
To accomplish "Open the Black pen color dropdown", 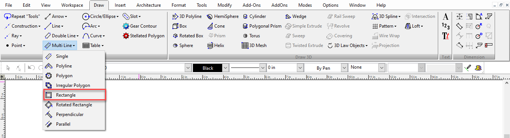I will (x=225, y=68).
